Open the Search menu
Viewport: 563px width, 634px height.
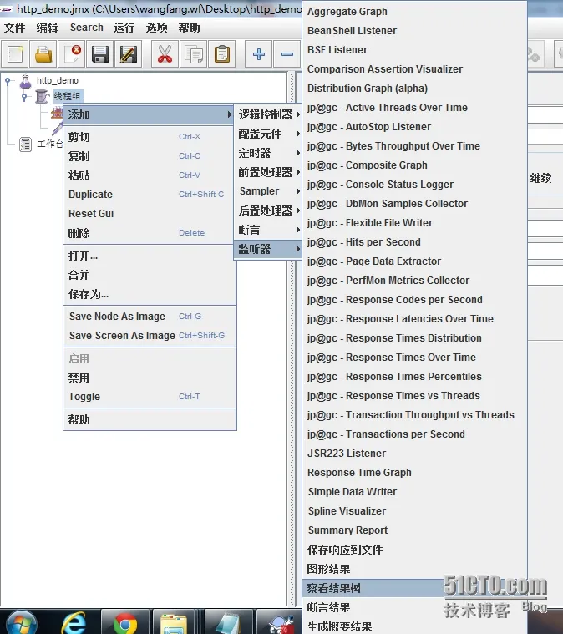tap(87, 28)
